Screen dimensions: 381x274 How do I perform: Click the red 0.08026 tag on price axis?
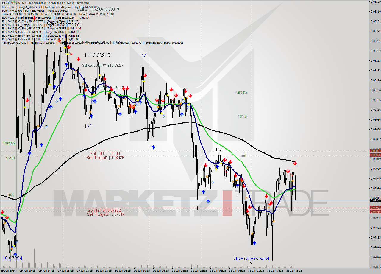(375, 155)
